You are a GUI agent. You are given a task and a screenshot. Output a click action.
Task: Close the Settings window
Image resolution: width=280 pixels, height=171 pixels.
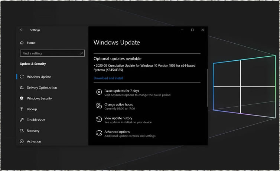202,30
